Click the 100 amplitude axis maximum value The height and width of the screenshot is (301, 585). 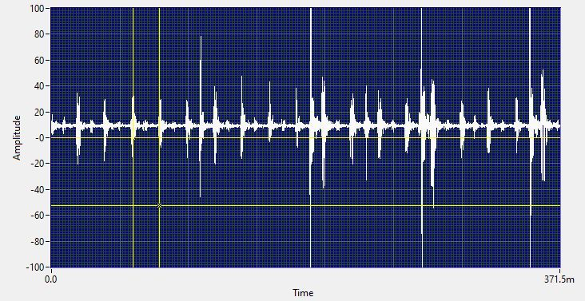[x=38, y=8]
